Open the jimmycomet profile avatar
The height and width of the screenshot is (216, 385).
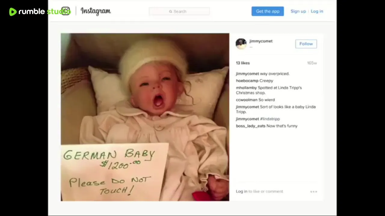[x=241, y=44]
